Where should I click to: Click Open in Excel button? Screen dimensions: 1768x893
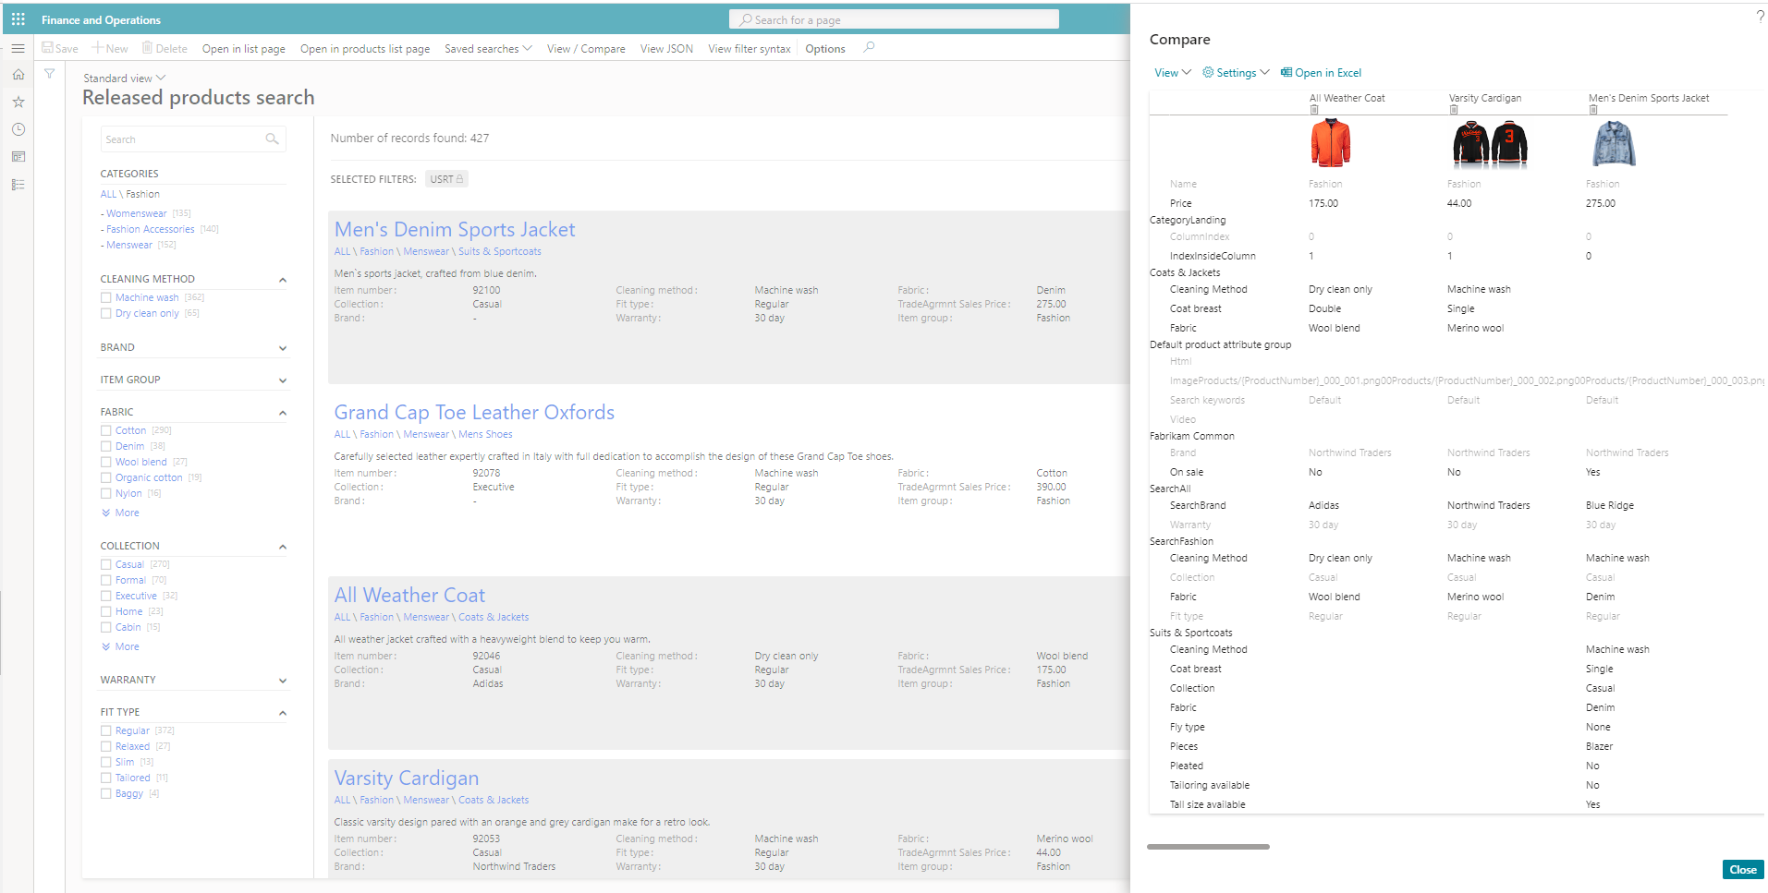tap(1321, 73)
